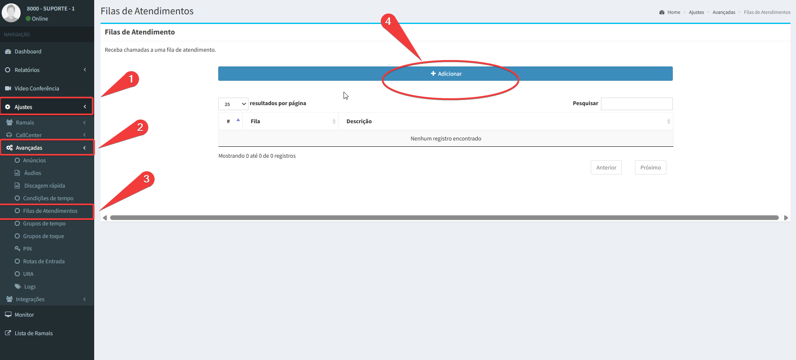Expand the Relatórios menu chevron

85,70
